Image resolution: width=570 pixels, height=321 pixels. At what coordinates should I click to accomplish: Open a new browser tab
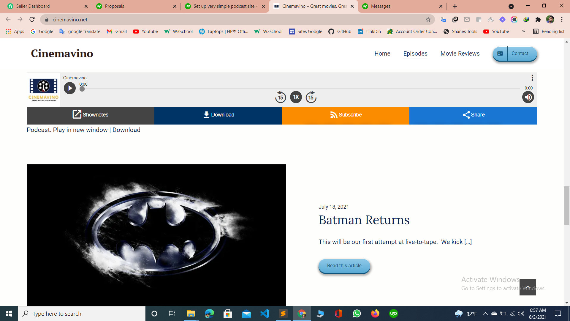click(x=455, y=6)
